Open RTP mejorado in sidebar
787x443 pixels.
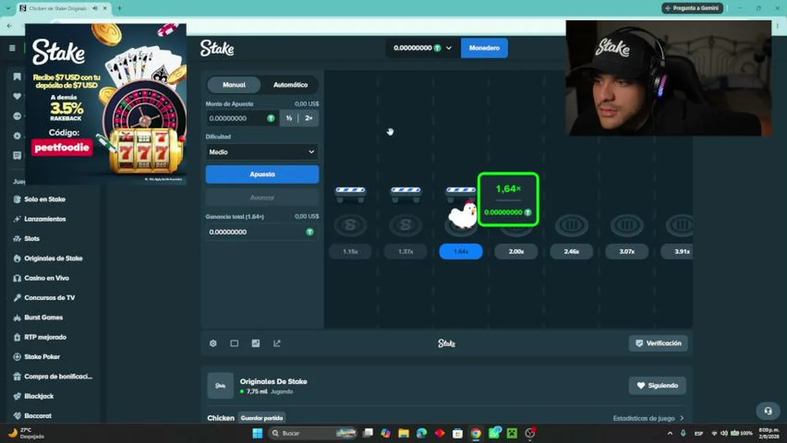45,337
